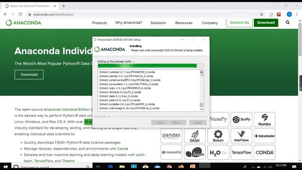Screen dimensions: 302x170
Task: Select log line 'Extract: numexpr-2.7.1'
Action: pos(127,72)
